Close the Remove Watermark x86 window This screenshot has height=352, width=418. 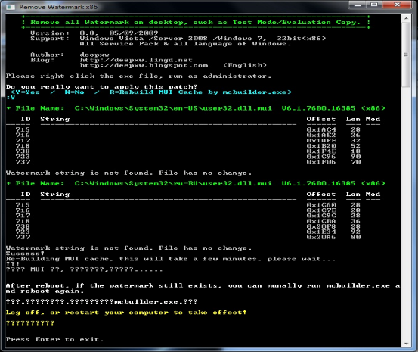(397, 5)
